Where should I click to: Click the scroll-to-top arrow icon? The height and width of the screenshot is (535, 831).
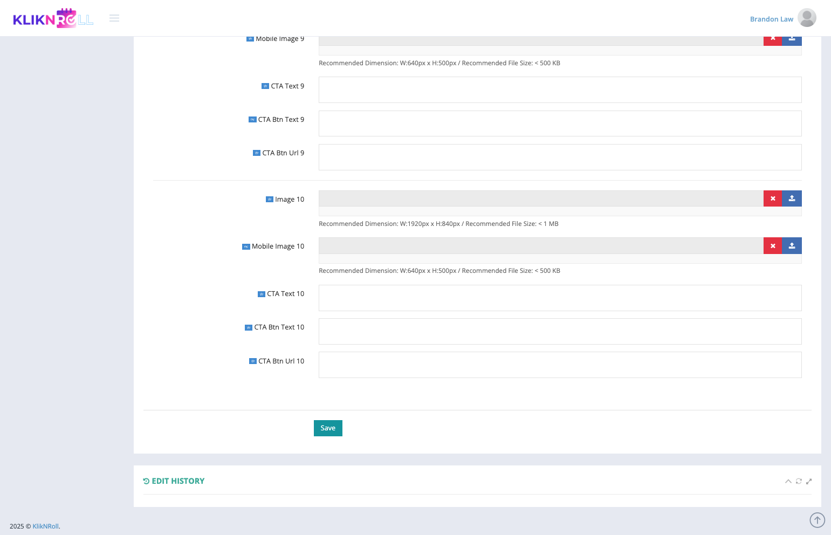click(x=818, y=520)
